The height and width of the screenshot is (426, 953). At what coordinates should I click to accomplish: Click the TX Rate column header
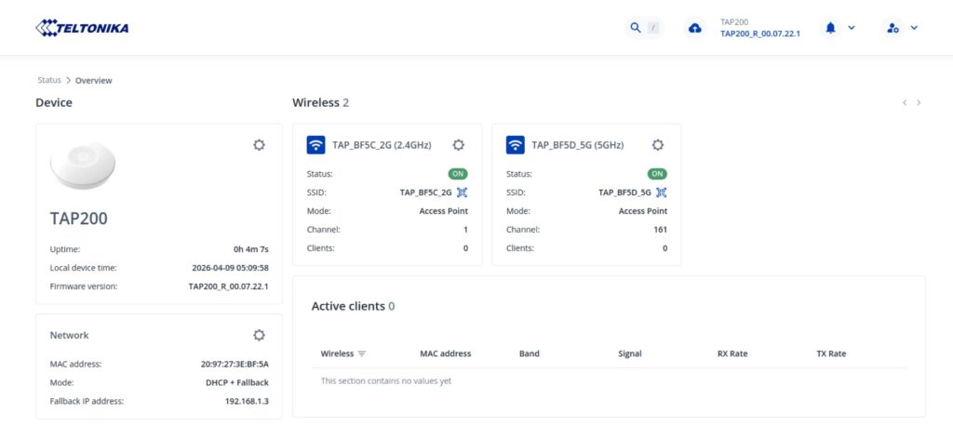pos(831,353)
